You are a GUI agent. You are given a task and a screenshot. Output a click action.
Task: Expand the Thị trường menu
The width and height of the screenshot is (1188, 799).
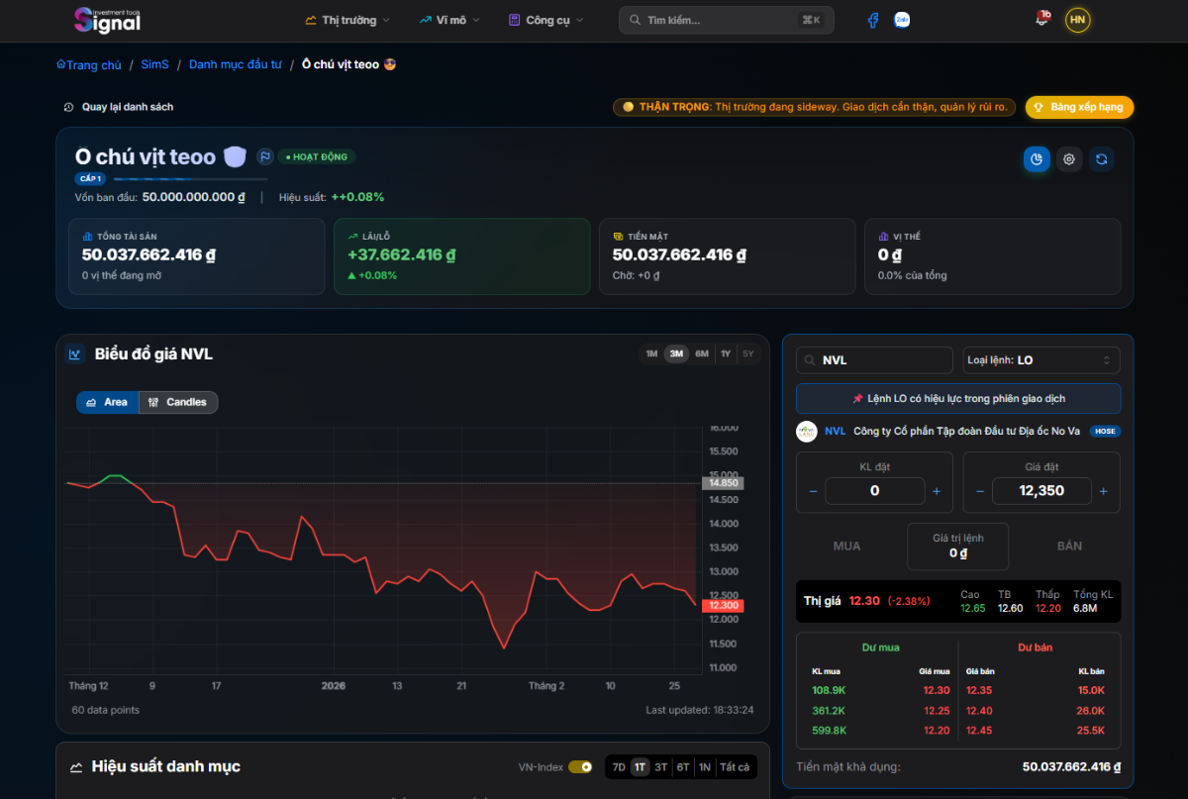coord(347,20)
